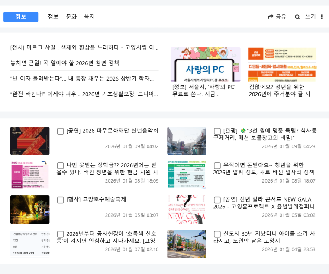Open the 기초생활보장 완전 바뀐다 article link
This screenshot has height=274, width=329.
(x=84, y=94)
